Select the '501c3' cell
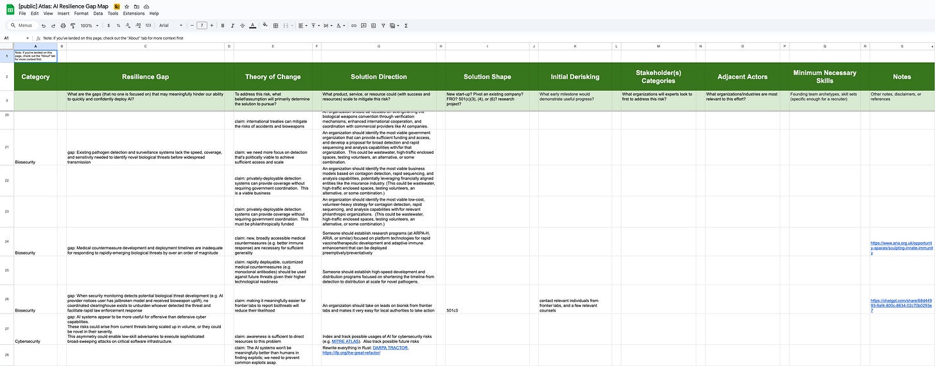Viewport: 935px width, 366px height. (x=487, y=299)
